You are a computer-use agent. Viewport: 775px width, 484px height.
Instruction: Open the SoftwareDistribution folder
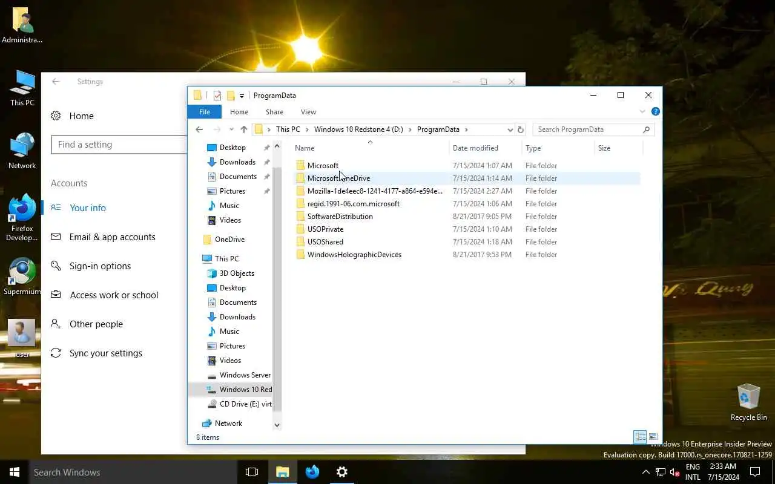[x=340, y=216]
